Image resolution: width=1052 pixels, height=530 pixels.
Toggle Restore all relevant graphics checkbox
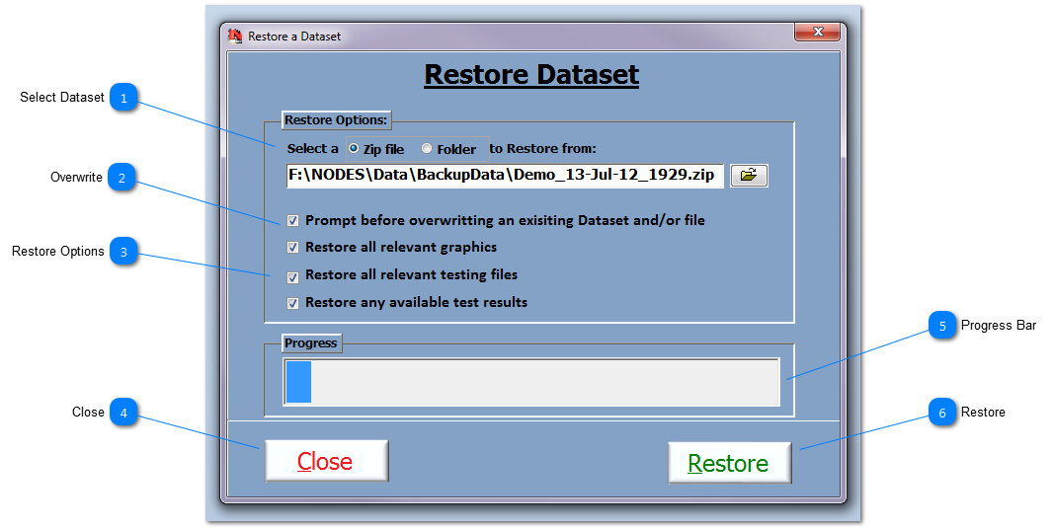pos(293,248)
